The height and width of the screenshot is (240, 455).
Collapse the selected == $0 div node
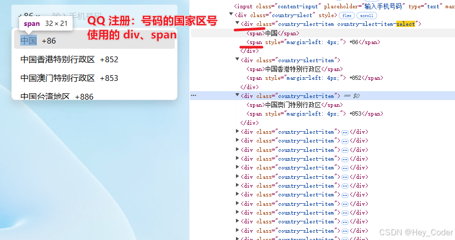pyautogui.click(x=238, y=94)
